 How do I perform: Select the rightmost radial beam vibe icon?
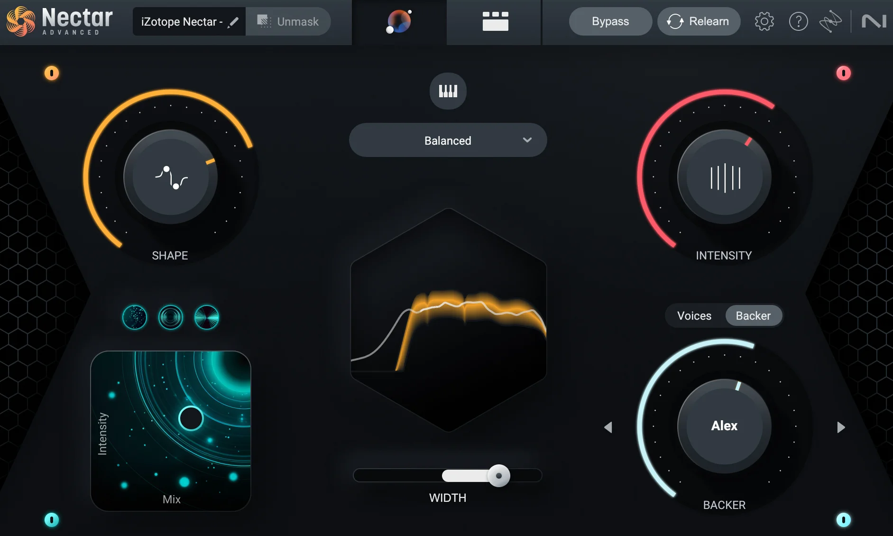point(206,317)
